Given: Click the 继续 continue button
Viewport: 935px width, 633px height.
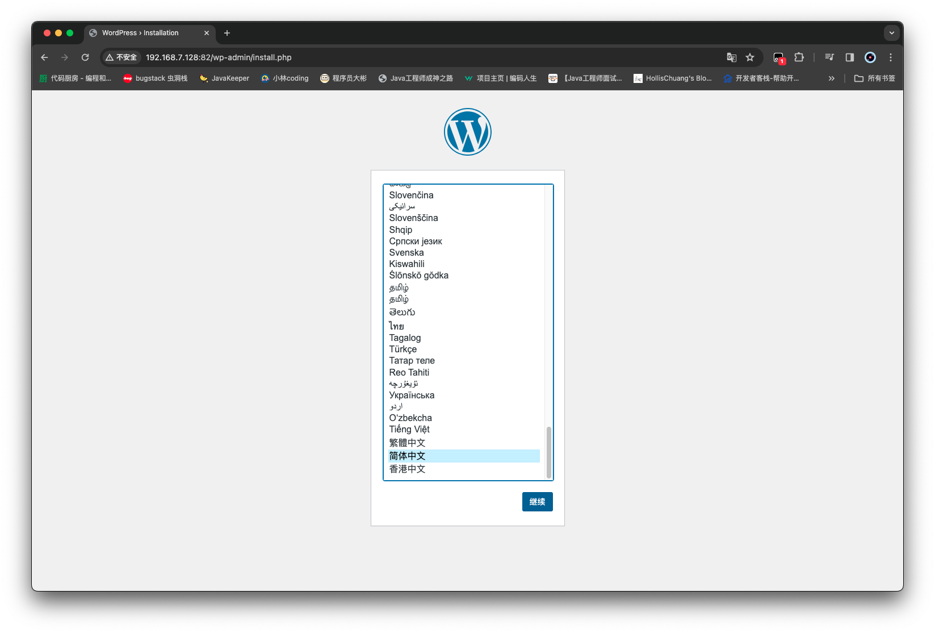Looking at the screenshot, I should [x=538, y=502].
